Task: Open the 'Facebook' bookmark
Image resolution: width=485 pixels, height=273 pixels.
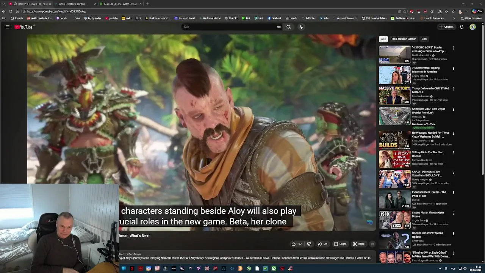Action: (x=275, y=18)
